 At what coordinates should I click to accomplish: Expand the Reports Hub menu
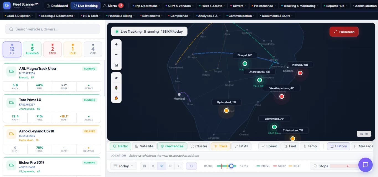click(335, 6)
